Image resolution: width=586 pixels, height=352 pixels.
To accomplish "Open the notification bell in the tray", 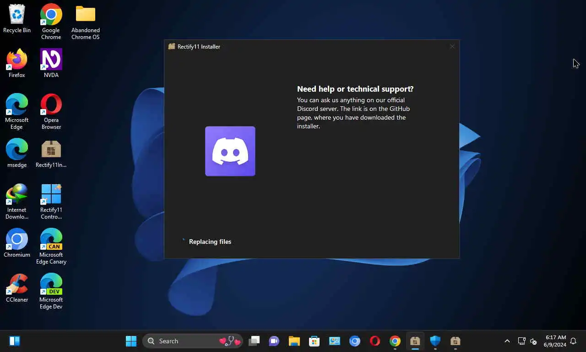I will (573, 341).
